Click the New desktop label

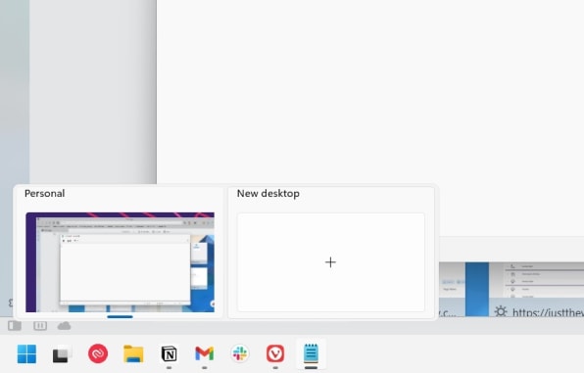tap(268, 193)
